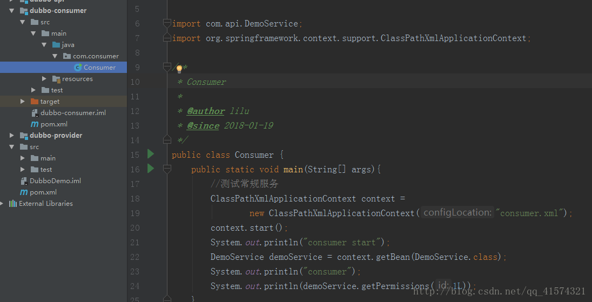Select the Consumer class in the project tree
The image size is (592, 302).
pyautogui.click(x=63, y=67)
